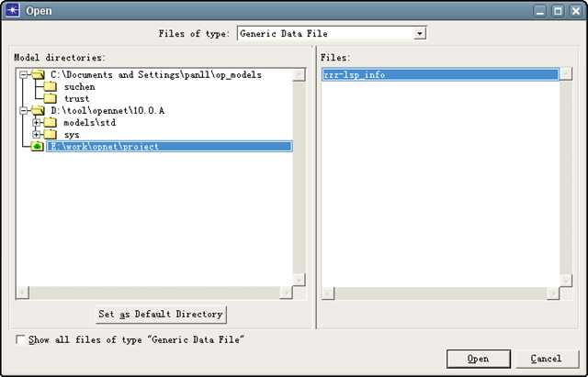Select the suchen directory
The image size is (588, 377).
tap(80, 87)
